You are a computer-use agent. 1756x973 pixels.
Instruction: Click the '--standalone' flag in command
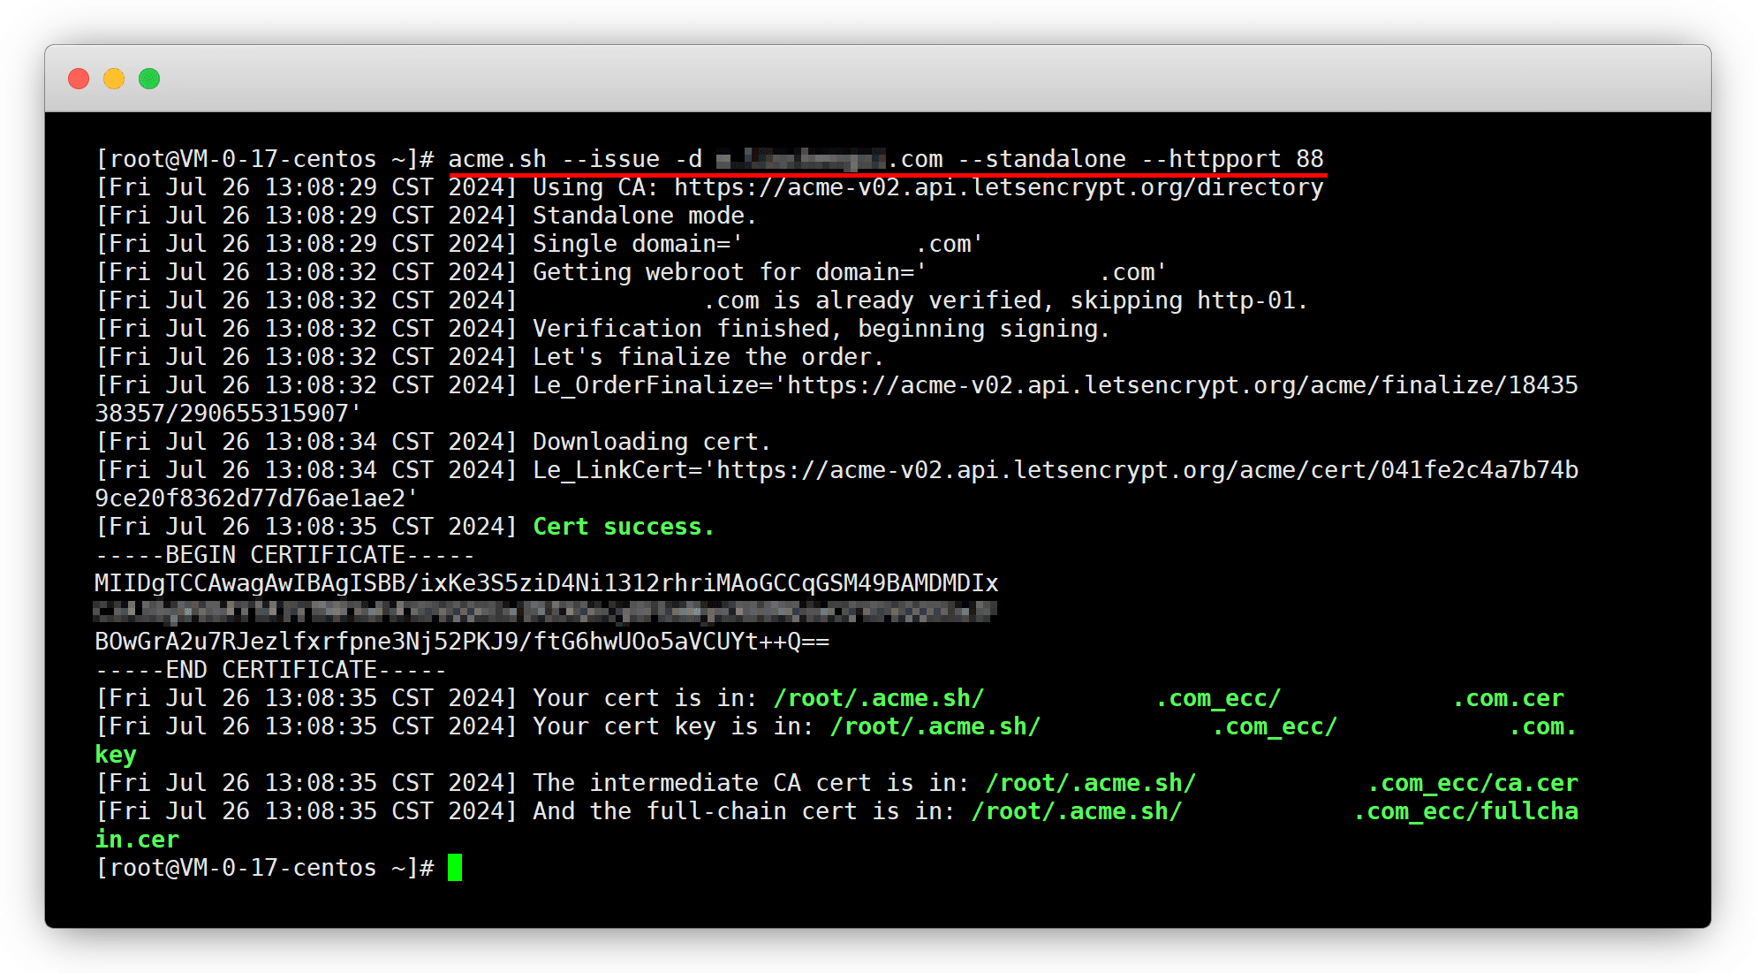point(1041,159)
